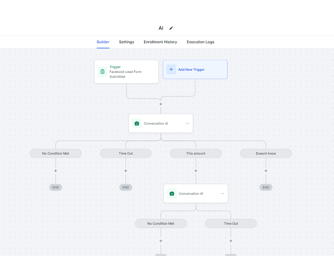Add action under first No Condition Met branch
The height and width of the screenshot is (277, 334).
[x=56, y=171]
